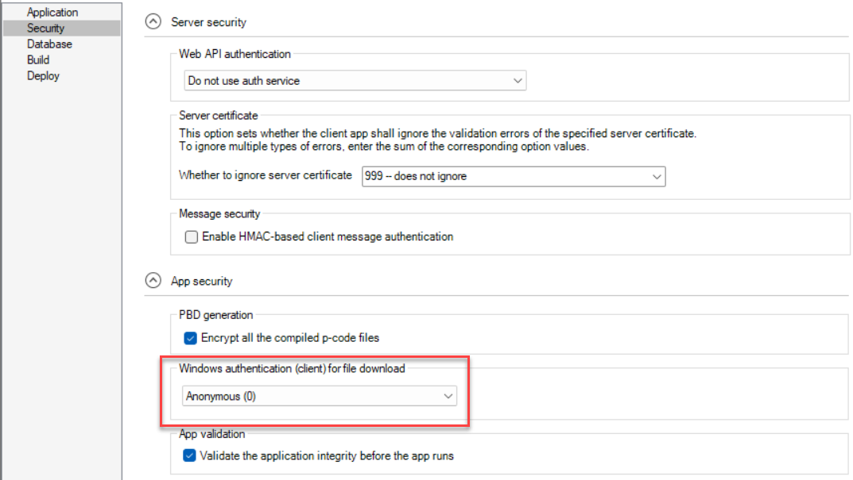Uncheck Encrypt all the compiled p-code files
This screenshot has width=853, height=480.
(x=191, y=338)
